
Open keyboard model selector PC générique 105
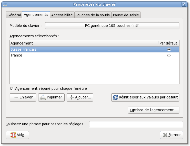click(112, 26)
